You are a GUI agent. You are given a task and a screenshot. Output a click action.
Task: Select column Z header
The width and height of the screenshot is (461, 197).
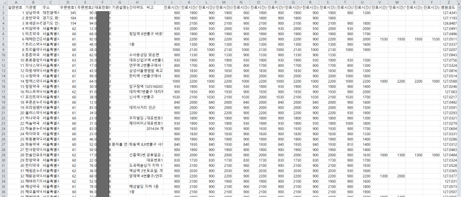pyautogui.click(x=449, y=2)
